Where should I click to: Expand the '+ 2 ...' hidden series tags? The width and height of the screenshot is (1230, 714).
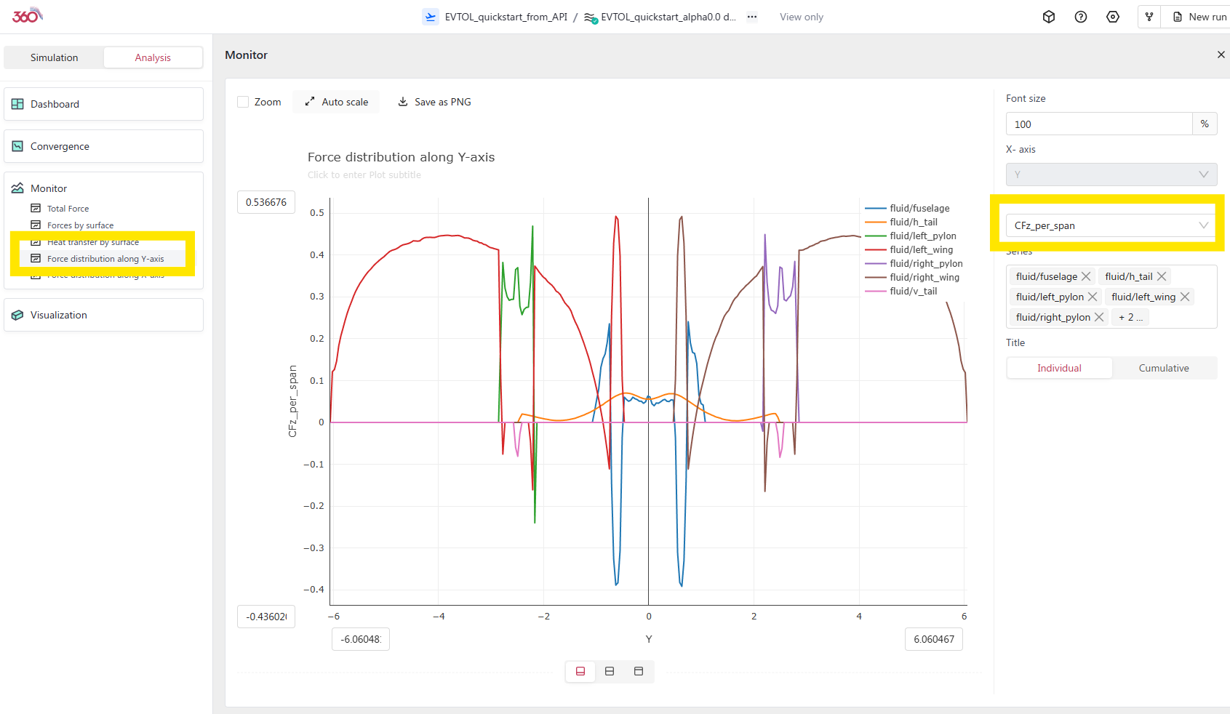click(x=1130, y=317)
